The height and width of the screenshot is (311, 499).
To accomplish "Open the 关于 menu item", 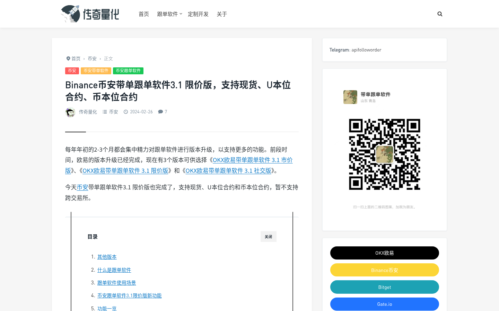I will coord(222,14).
